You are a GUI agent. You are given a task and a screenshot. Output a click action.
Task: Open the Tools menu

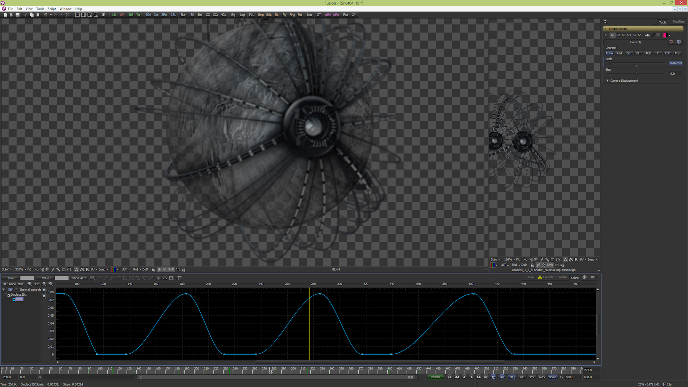40,9
